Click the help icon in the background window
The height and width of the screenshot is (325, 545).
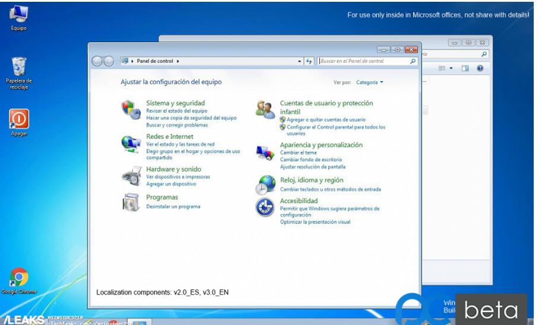(480, 68)
